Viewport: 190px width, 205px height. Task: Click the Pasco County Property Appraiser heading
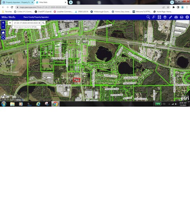coord(36,17)
